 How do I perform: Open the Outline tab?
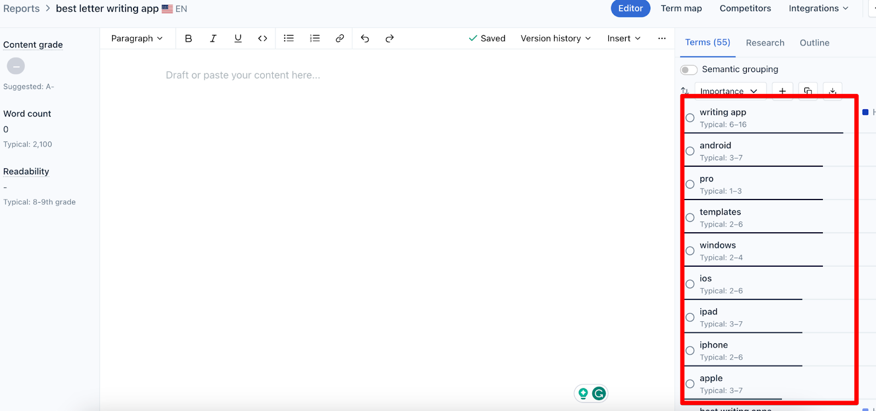(x=814, y=43)
